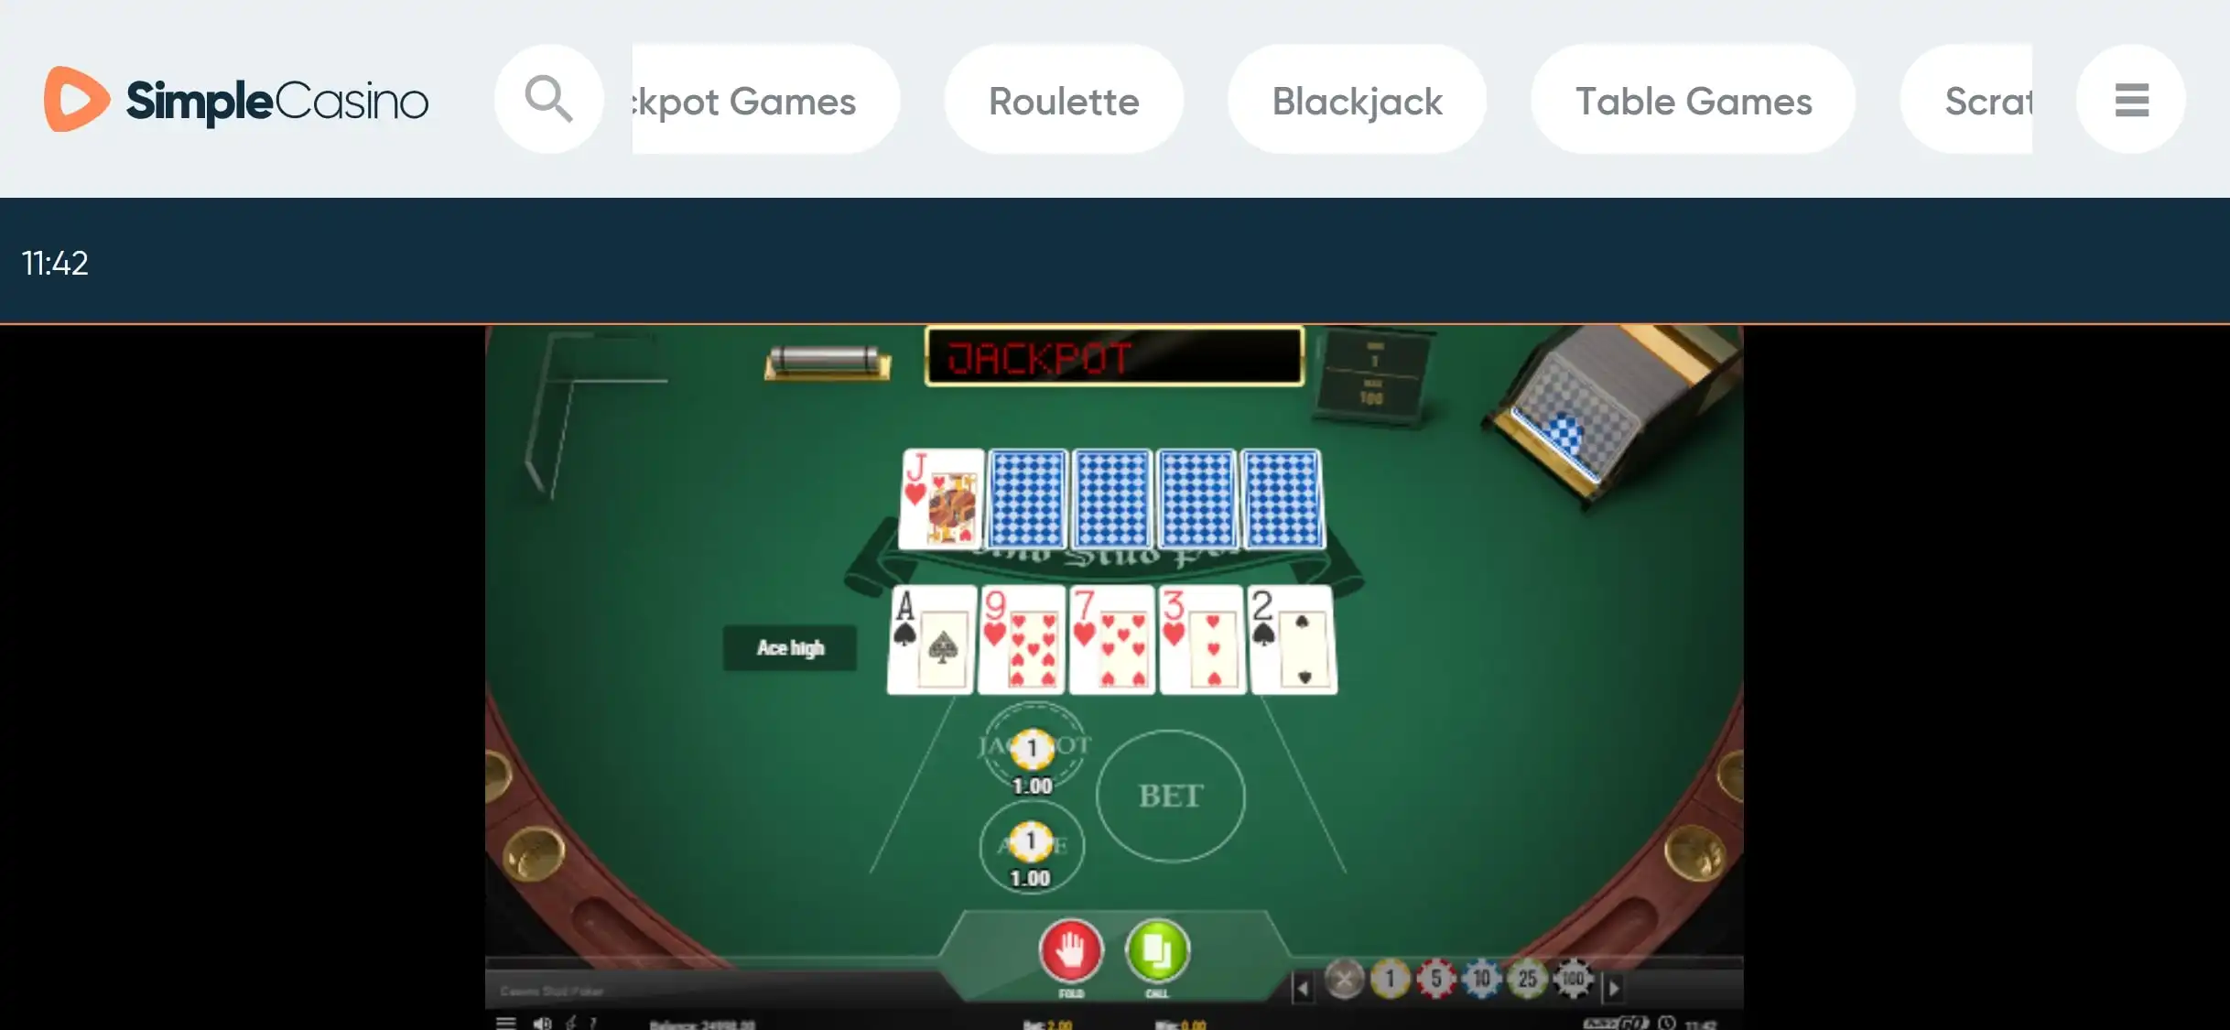The width and height of the screenshot is (2230, 1030).
Task: Open the Roulette category
Action: 1064,99
